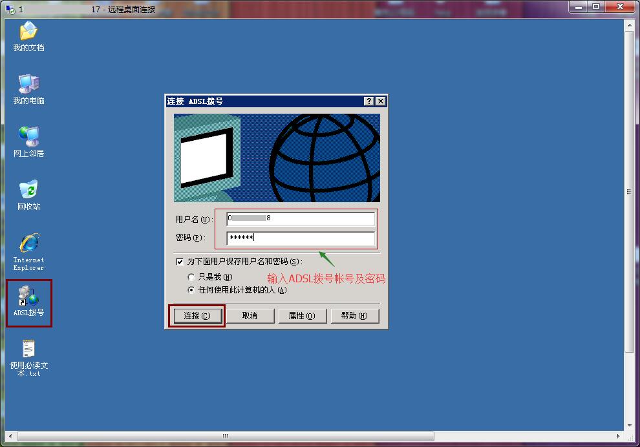Select the 回收站 recycle bin icon
This screenshot has width=640, height=447.
28,195
